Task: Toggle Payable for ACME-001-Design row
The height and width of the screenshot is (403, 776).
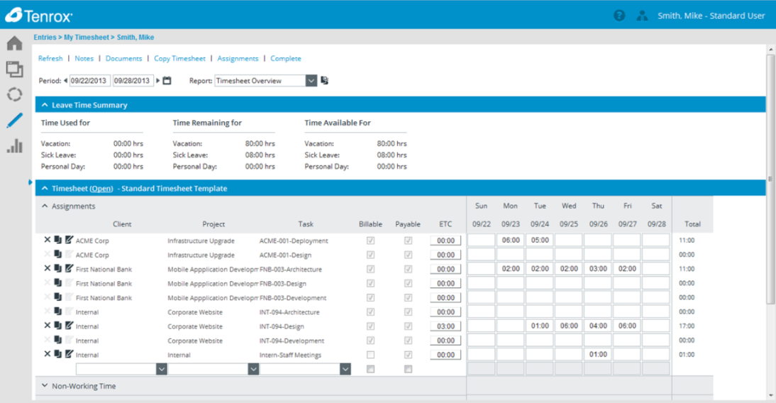Action: 408,255
